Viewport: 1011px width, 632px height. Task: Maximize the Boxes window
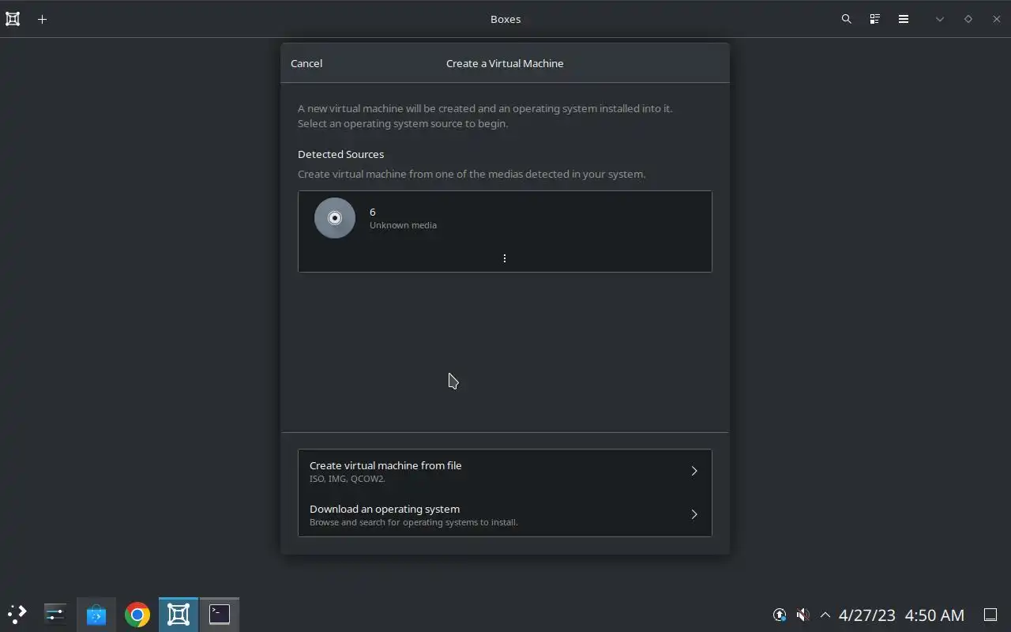coord(968,19)
